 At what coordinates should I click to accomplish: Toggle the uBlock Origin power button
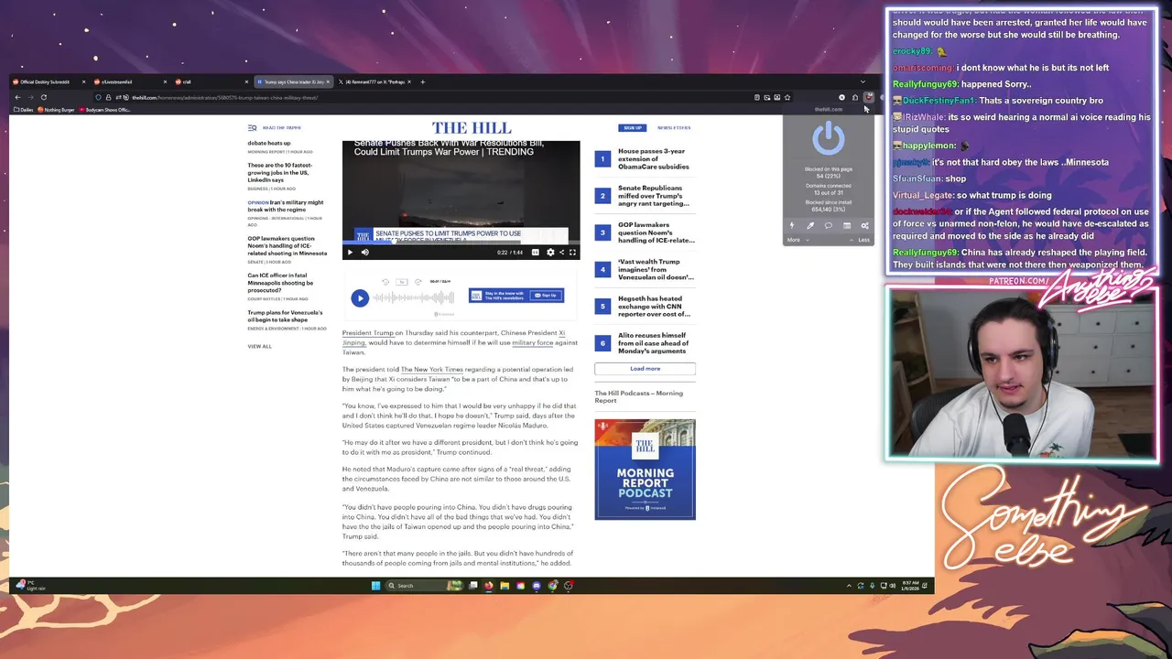(x=828, y=139)
